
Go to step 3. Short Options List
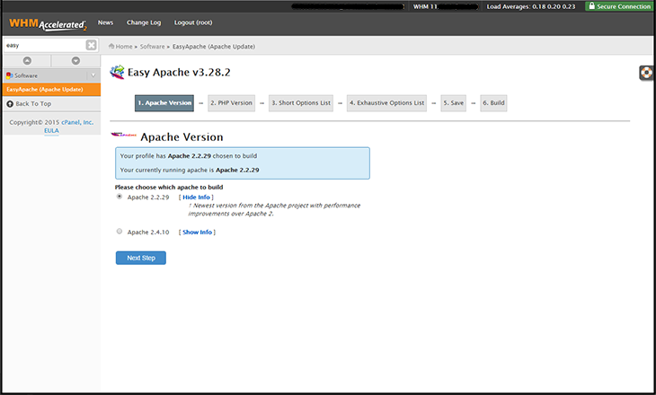coord(301,103)
